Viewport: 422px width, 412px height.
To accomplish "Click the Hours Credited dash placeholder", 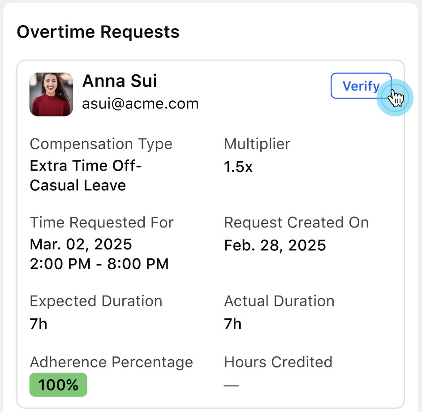I will pyautogui.click(x=232, y=386).
